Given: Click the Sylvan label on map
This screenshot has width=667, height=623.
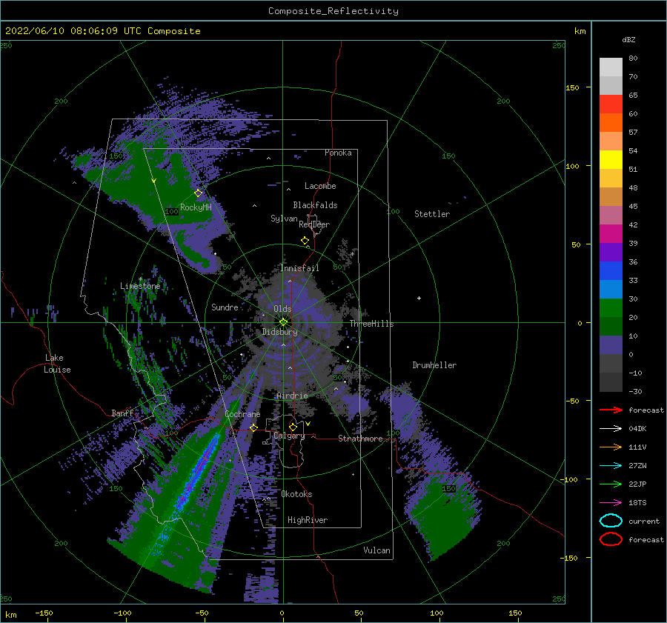Looking at the screenshot, I should [284, 219].
